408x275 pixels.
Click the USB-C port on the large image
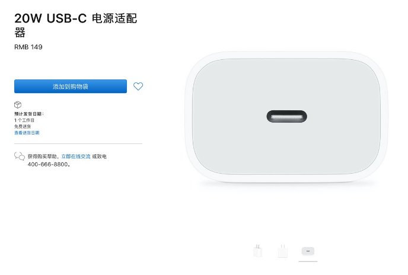(x=287, y=116)
